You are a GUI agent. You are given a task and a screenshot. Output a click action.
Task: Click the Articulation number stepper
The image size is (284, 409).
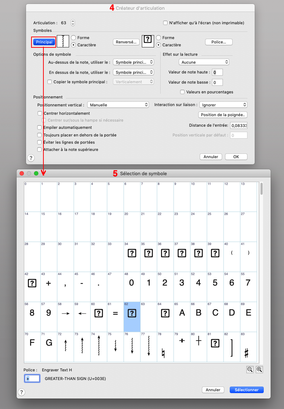pos(73,23)
